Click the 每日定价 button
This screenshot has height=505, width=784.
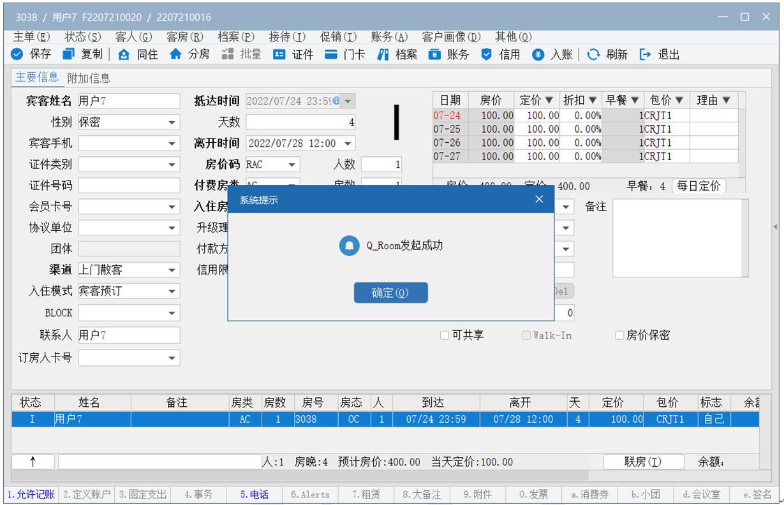[x=699, y=186]
